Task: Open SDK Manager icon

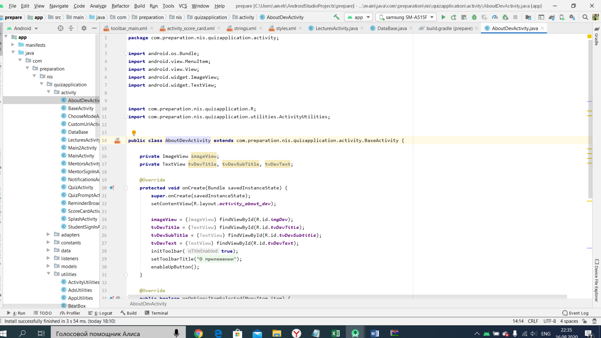Action: tap(572, 17)
